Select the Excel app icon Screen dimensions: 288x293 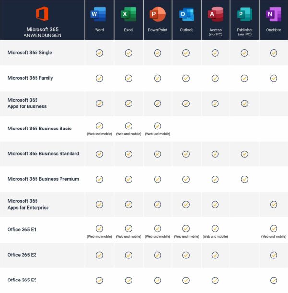click(128, 14)
